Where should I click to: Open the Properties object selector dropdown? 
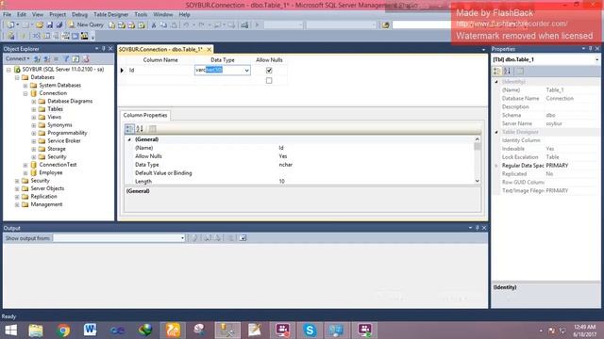(x=596, y=59)
